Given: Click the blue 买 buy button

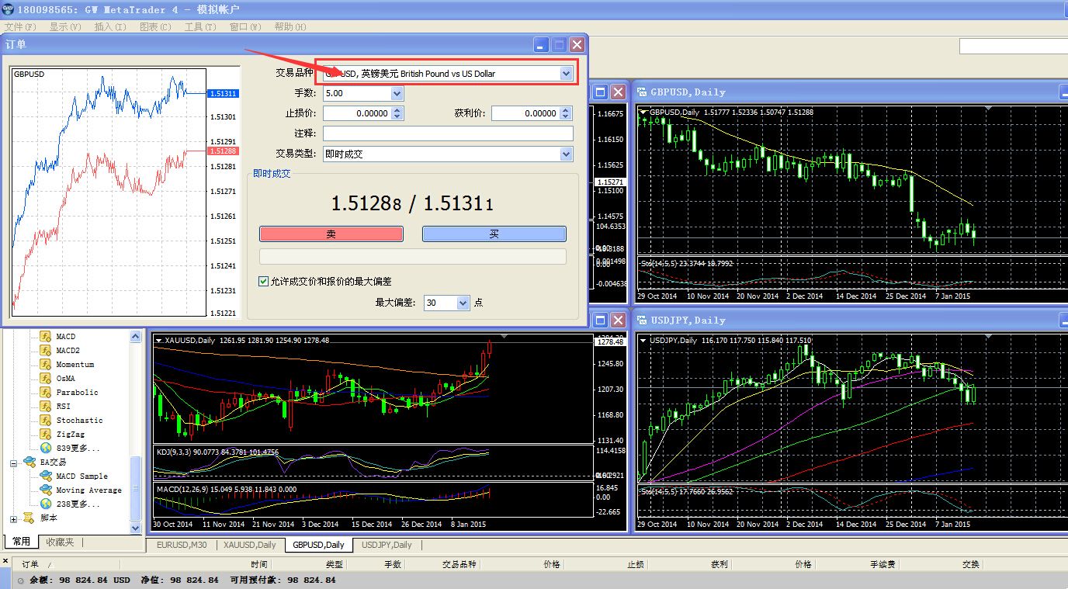Looking at the screenshot, I should [x=494, y=234].
